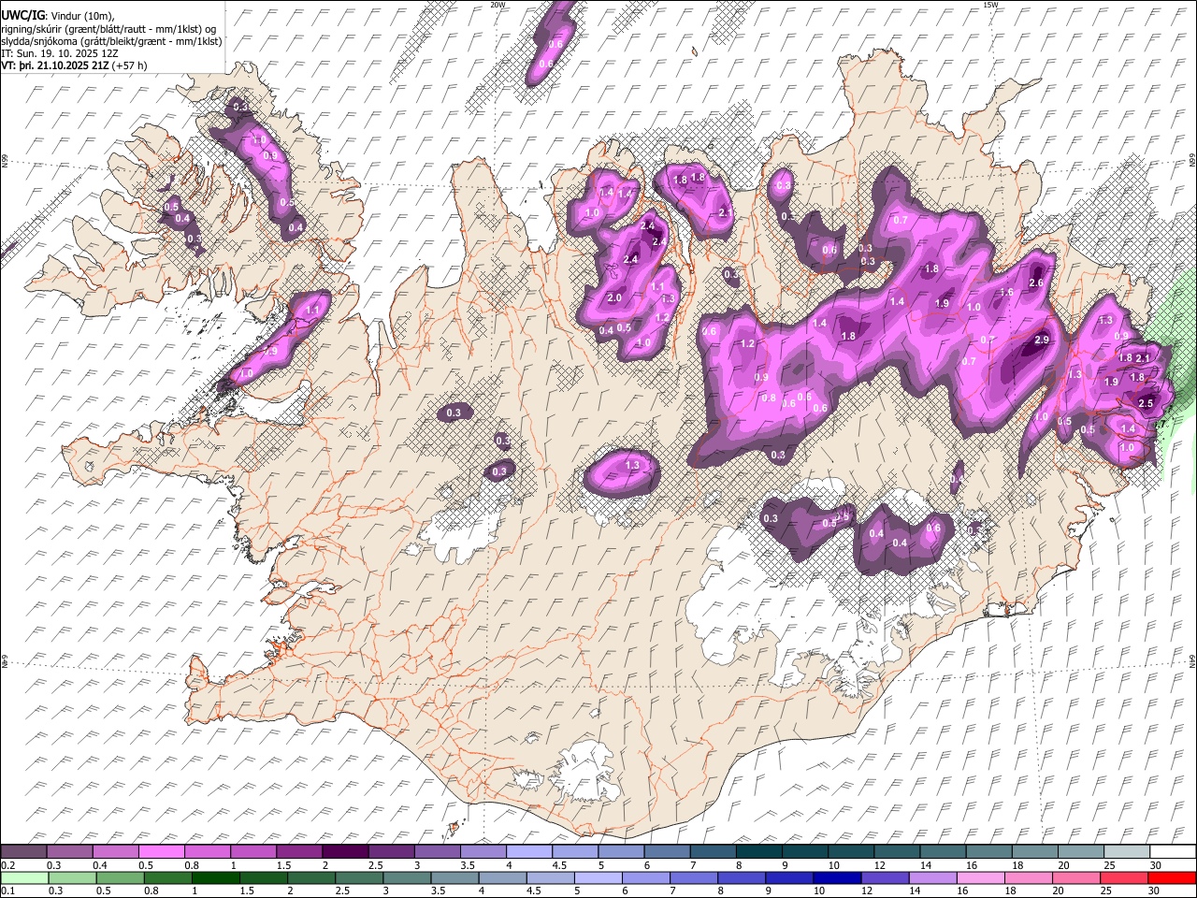The image size is (1197, 898).
Task: Click the 'rigning/skúrir' legend description line
Action: 108,29
